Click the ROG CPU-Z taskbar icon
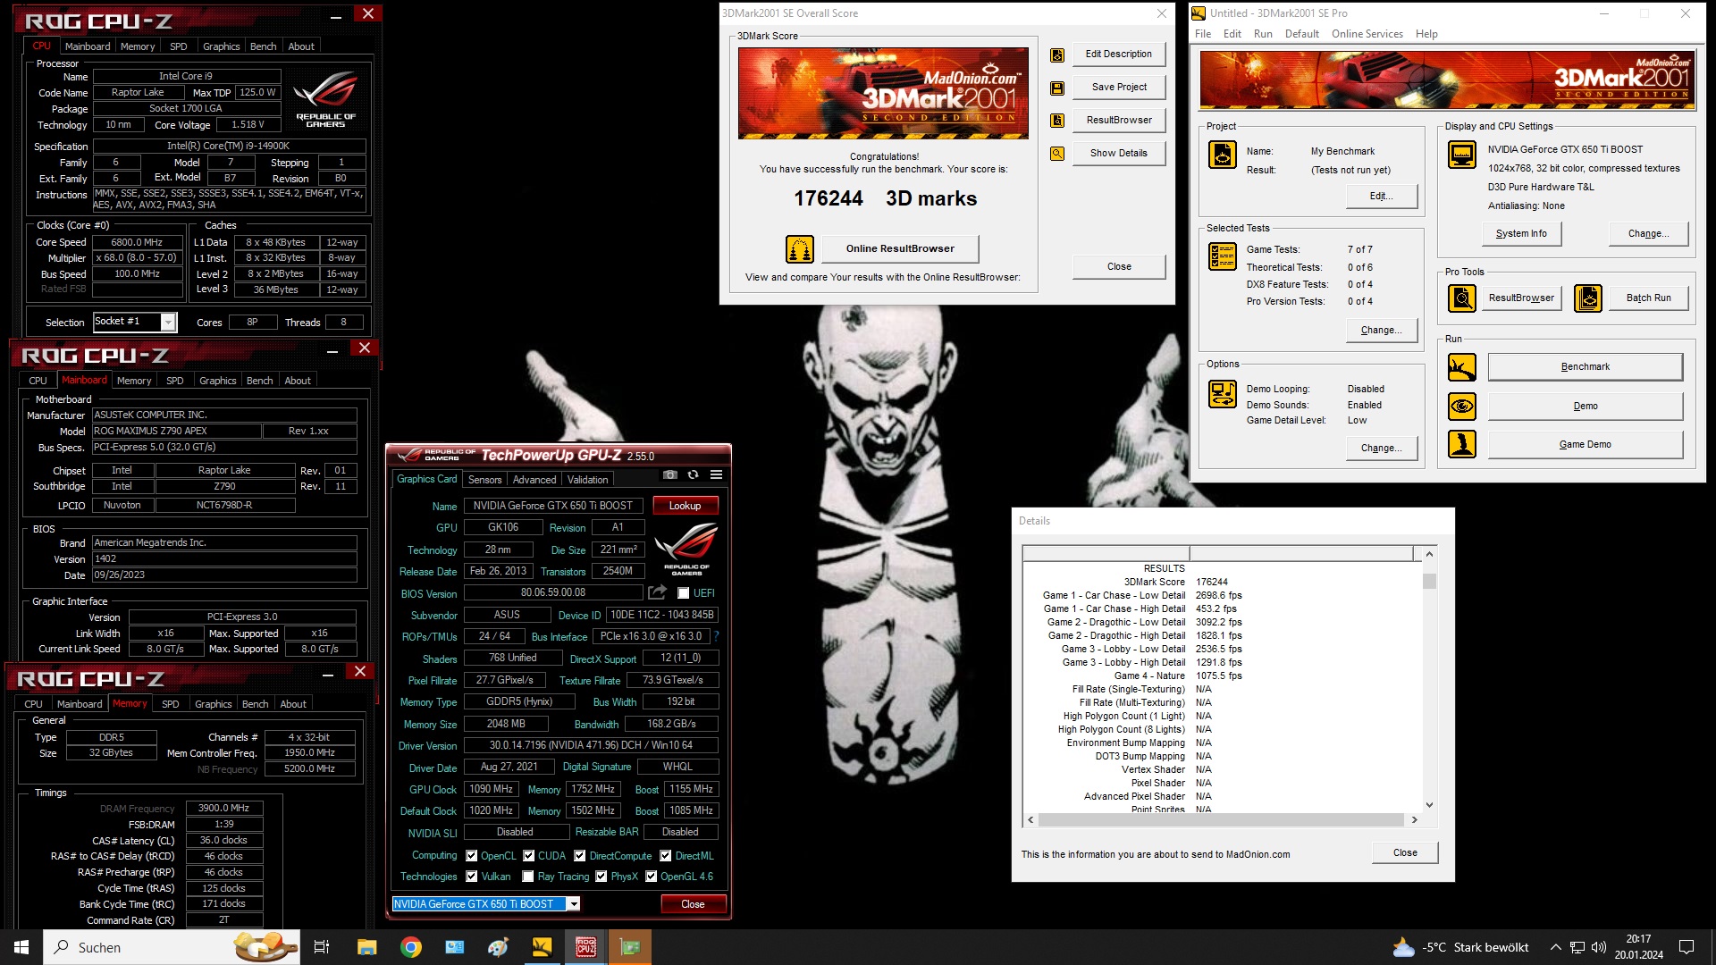The width and height of the screenshot is (1716, 965). pos(586,947)
